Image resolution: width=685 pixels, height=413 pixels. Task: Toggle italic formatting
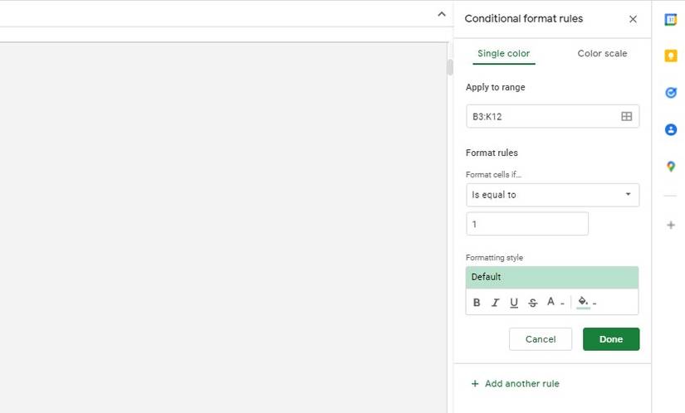click(495, 302)
